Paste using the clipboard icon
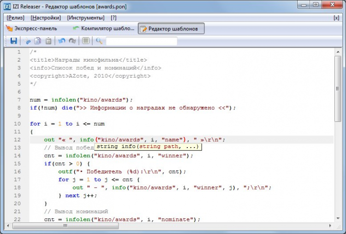This screenshot has height=234, width=346. pyautogui.click(x=48, y=41)
